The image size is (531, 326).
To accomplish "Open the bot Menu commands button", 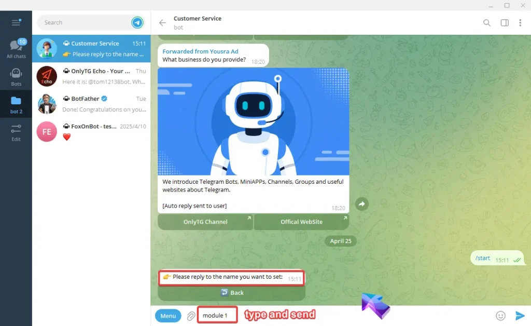I will pyautogui.click(x=168, y=316).
